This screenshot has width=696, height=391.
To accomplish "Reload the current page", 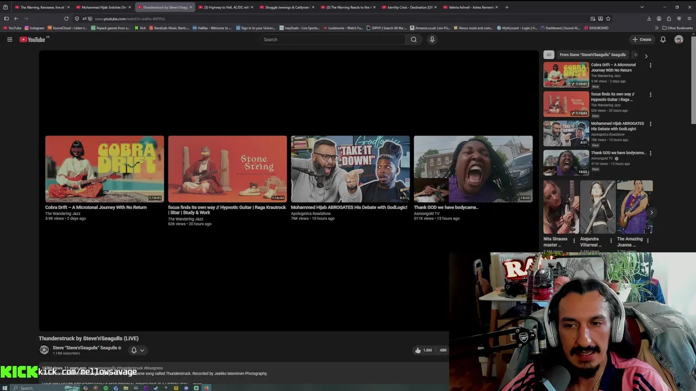I will point(66,18).
